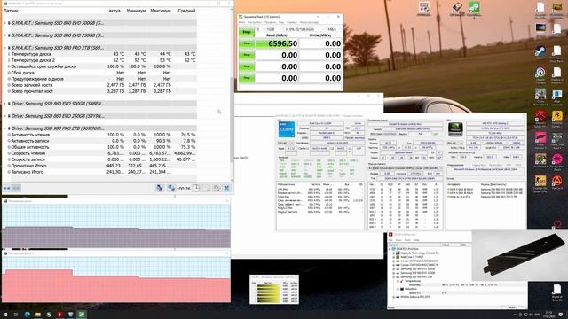
Task: Click the SSD heatsink picture thumbnail
Action: point(520,255)
